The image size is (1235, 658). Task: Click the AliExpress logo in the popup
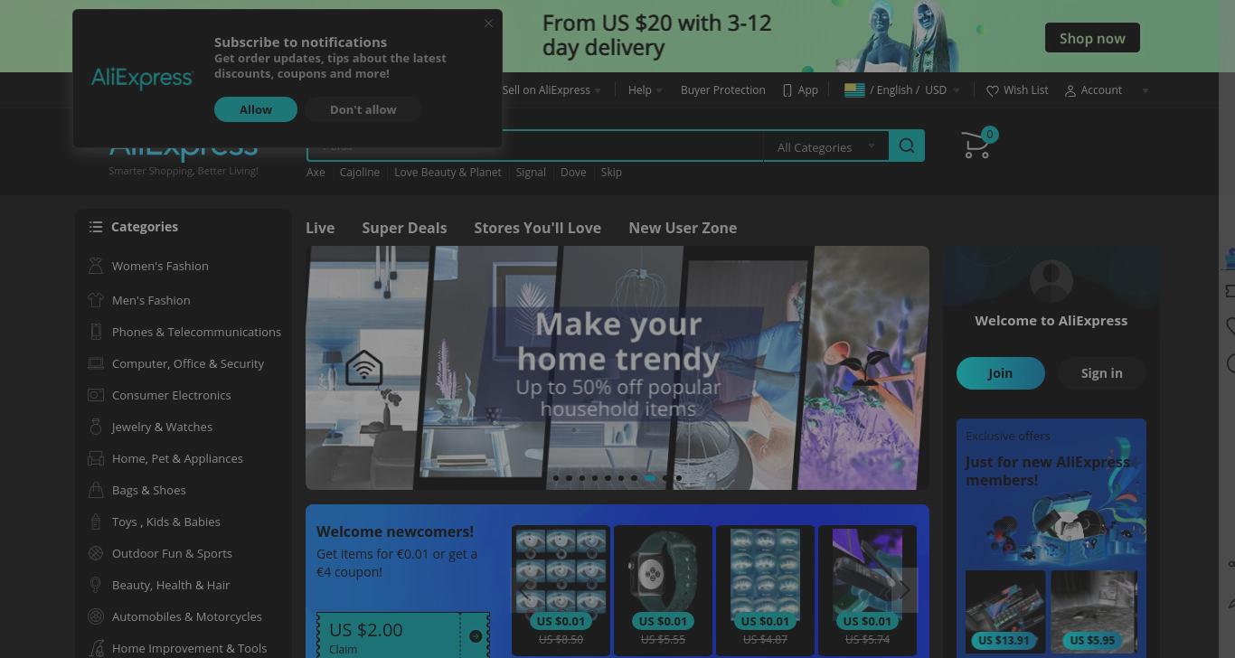click(x=142, y=79)
